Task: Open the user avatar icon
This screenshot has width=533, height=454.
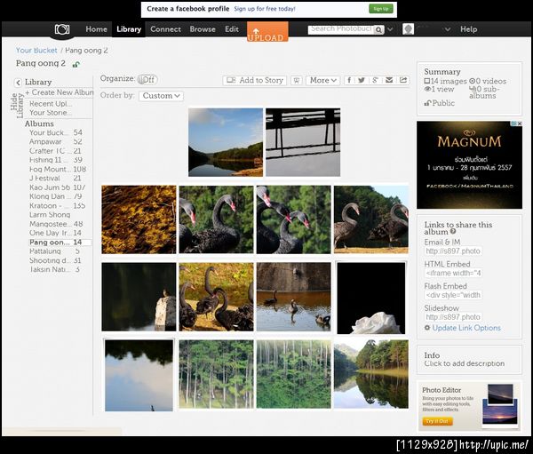Action: tap(408, 29)
